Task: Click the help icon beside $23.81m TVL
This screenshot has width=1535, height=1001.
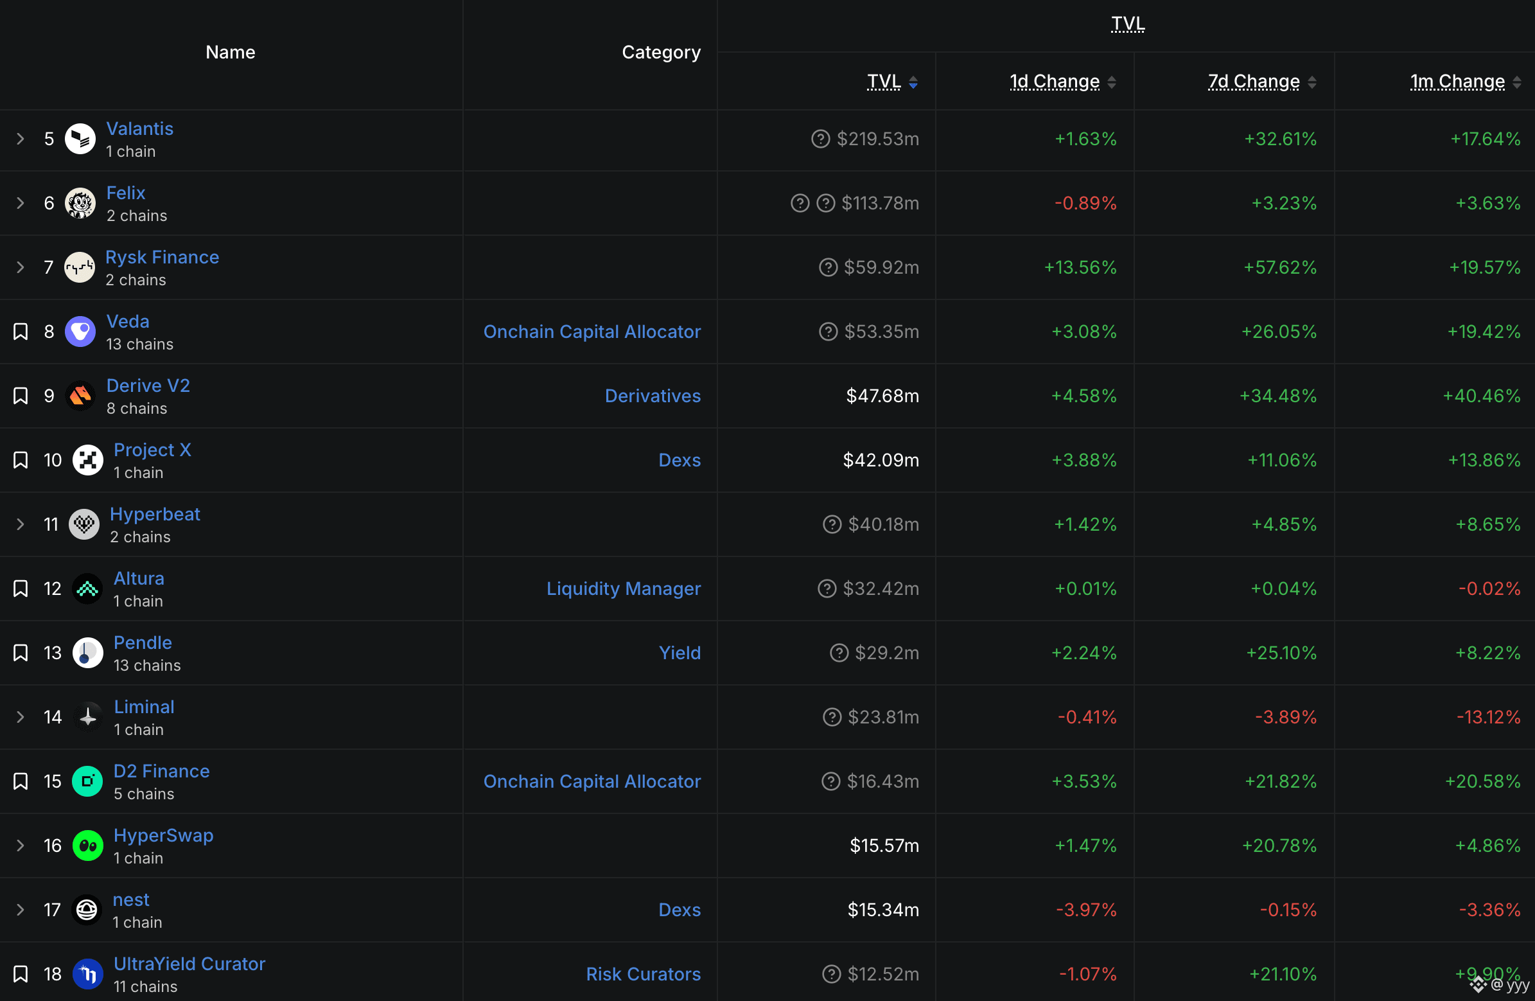Action: [x=832, y=717]
